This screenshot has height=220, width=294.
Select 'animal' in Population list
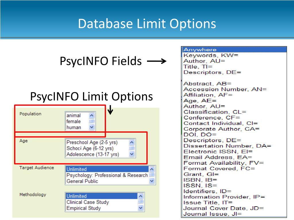point(73,115)
